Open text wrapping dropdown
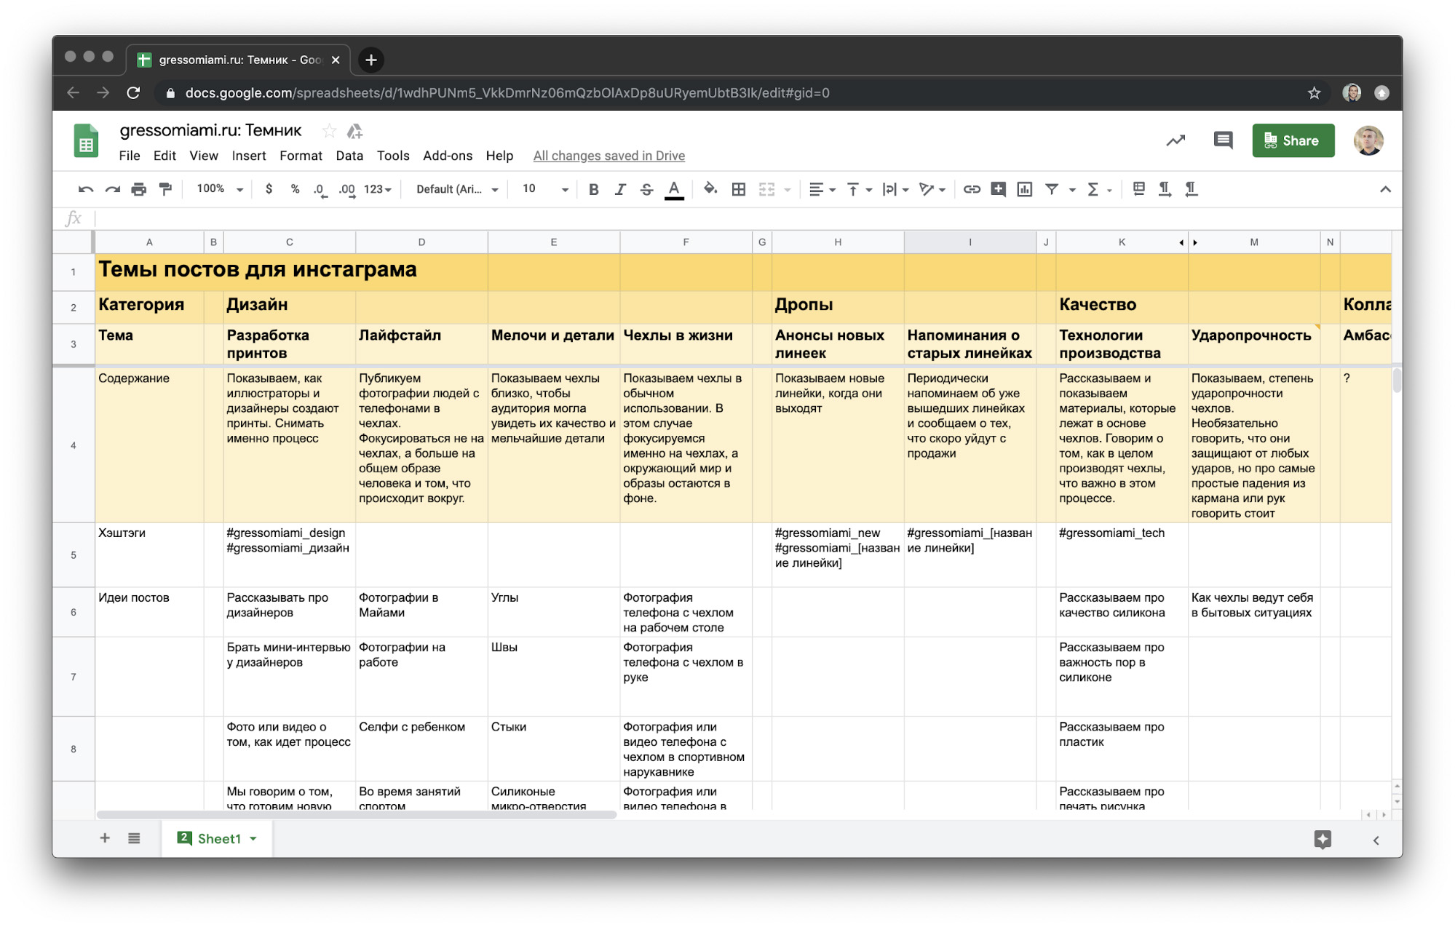 (895, 189)
